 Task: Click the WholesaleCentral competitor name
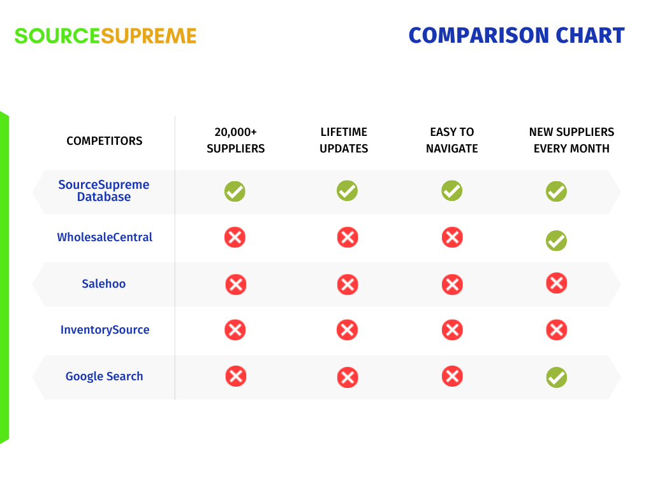[105, 237]
